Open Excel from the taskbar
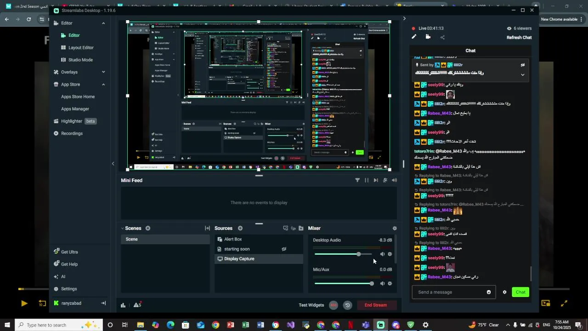Screen dimensions: 588x331 (246, 325)
